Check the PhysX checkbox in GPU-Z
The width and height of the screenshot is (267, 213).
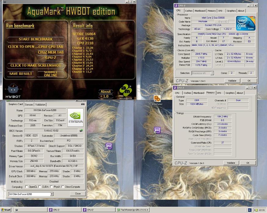coord(51,187)
